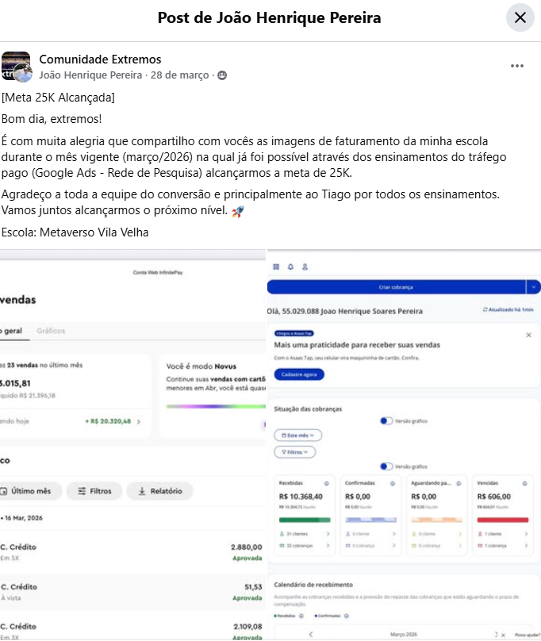
Task: Open the Comunidade Extremos group link
Action: click(100, 59)
